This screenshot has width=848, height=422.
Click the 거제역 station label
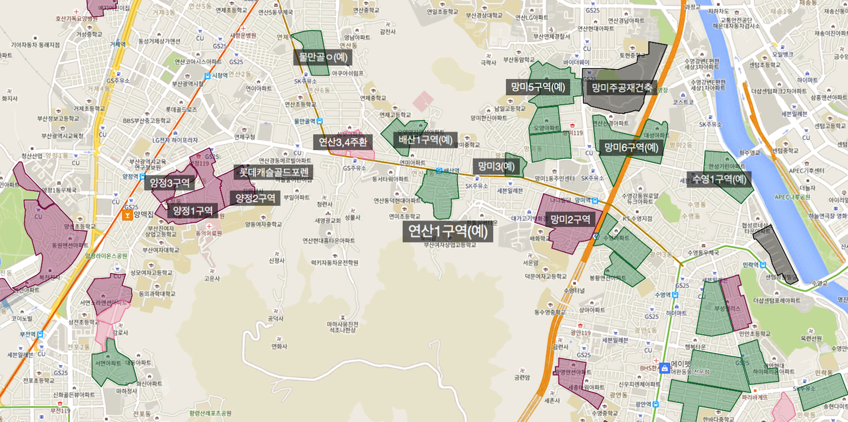click(x=118, y=44)
